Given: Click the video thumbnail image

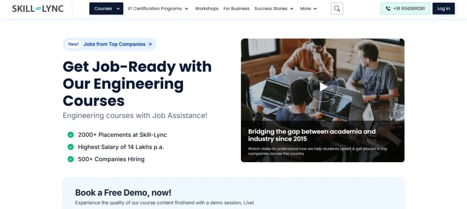Looking at the screenshot, I should pyautogui.click(x=322, y=100).
